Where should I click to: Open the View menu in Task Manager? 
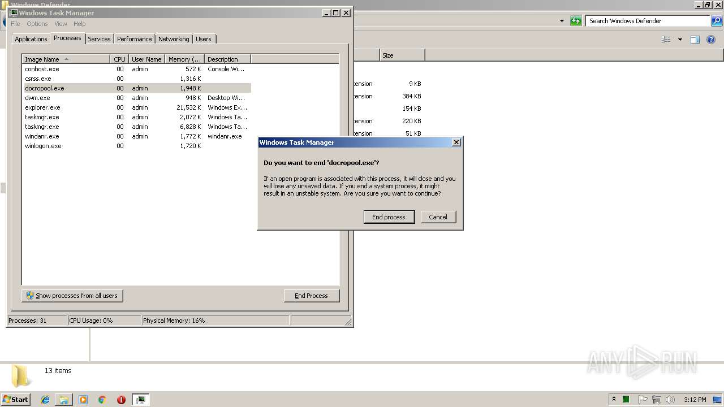coord(61,24)
